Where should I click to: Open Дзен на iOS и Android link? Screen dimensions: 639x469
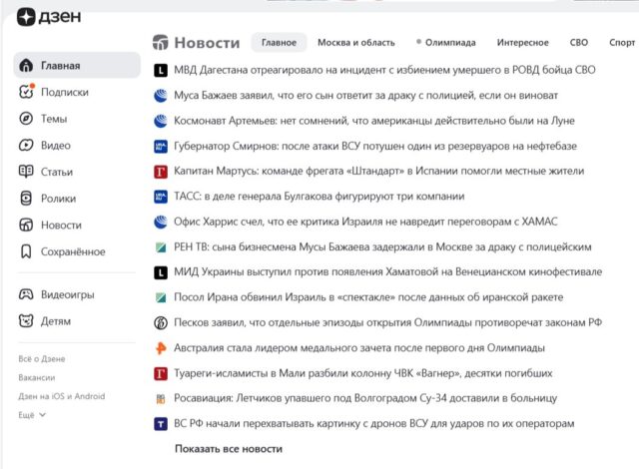coord(61,396)
